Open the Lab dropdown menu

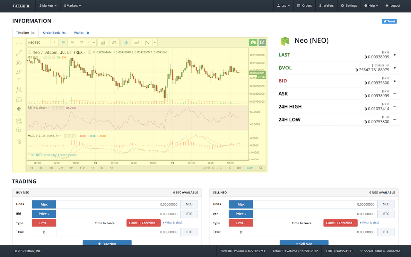(283, 6)
